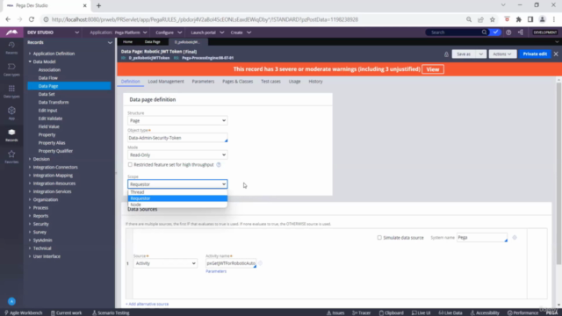Click the Pega logo icon
The width and height of the screenshot is (562, 316).
11,32
